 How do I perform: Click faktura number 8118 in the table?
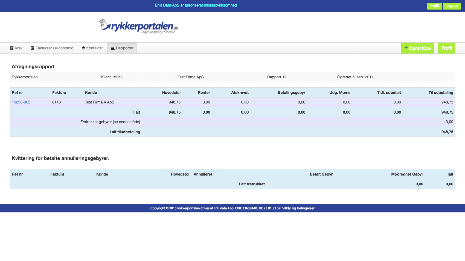[56, 102]
